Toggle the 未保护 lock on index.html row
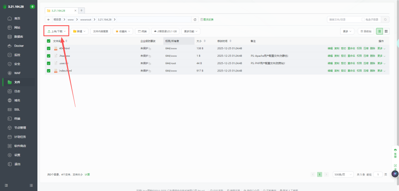Screen dimensions: 399x191 pos(150,71)
